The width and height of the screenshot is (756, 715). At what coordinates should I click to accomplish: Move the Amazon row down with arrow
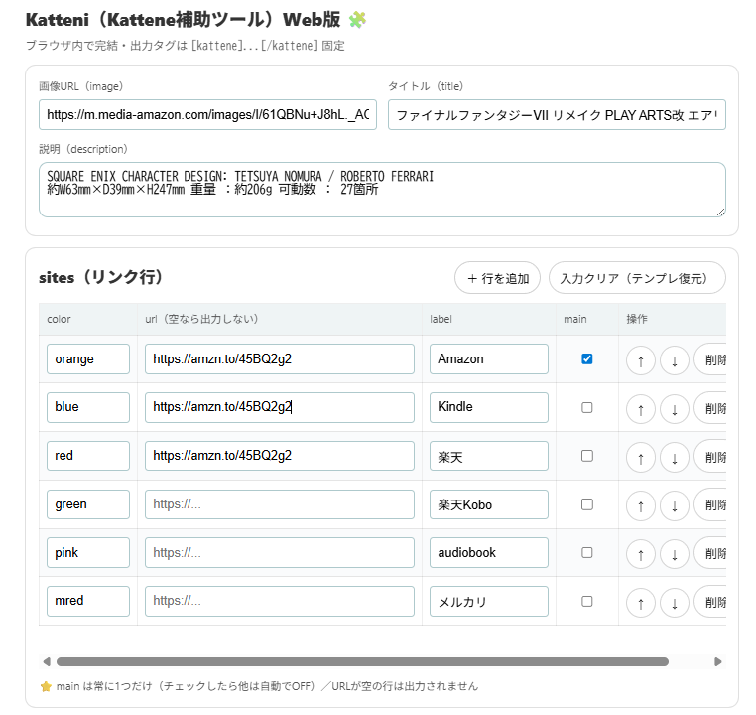674,359
